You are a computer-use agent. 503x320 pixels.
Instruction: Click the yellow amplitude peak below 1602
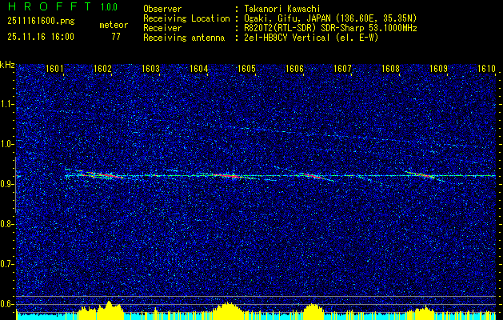pos(110,310)
